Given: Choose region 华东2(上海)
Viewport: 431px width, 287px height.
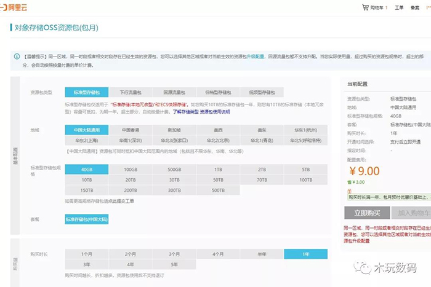Looking at the screenshot, I should point(87,141).
